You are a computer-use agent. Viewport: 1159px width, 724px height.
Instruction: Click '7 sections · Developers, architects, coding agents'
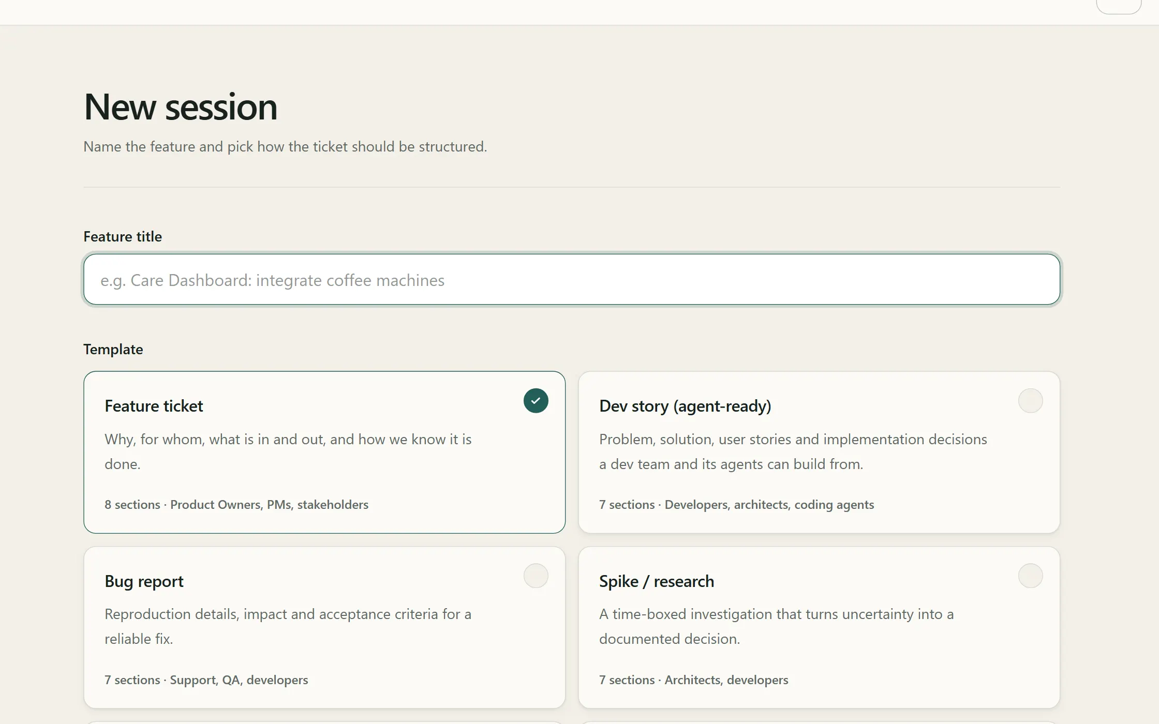[737, 505]
